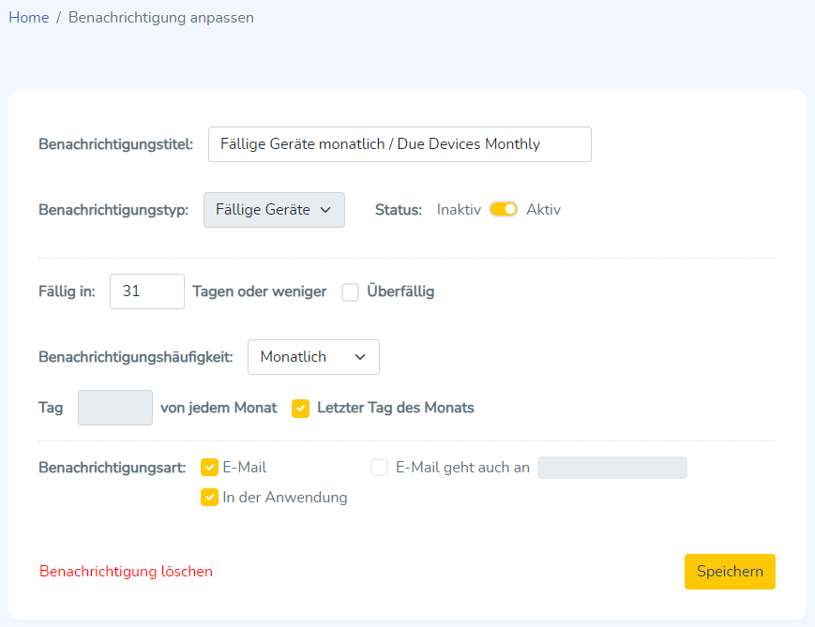The image size is (815, 627).
Task: Select the Benachrichtigung löschen link
Action: point(126,571)
